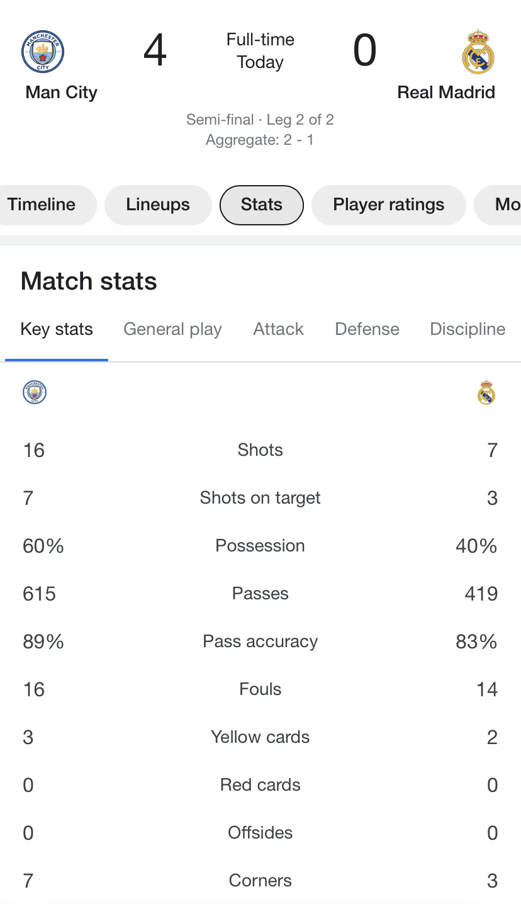Show the Attack stats tab
The width and height of the screenshot is (521, 904).
point(278,329)
